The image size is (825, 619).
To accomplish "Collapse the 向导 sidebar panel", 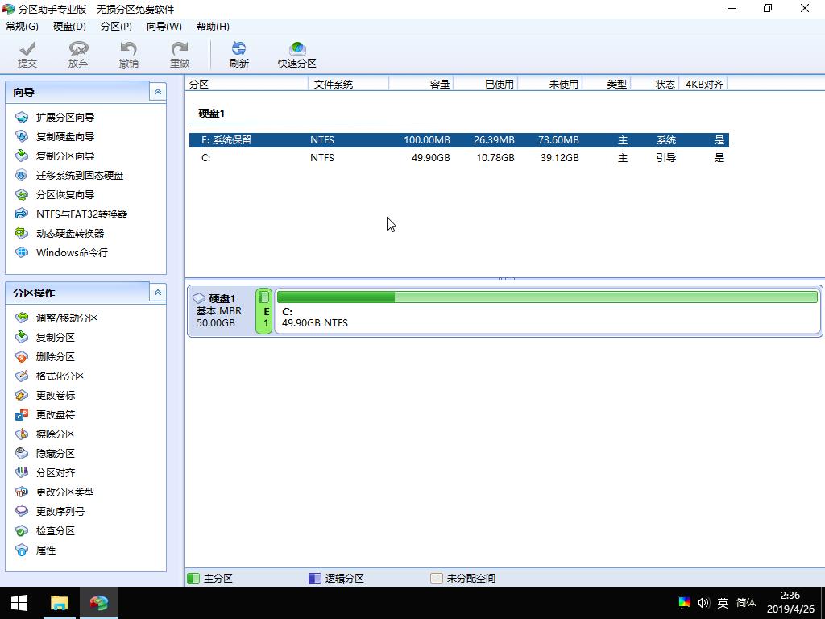I will 157,91.
